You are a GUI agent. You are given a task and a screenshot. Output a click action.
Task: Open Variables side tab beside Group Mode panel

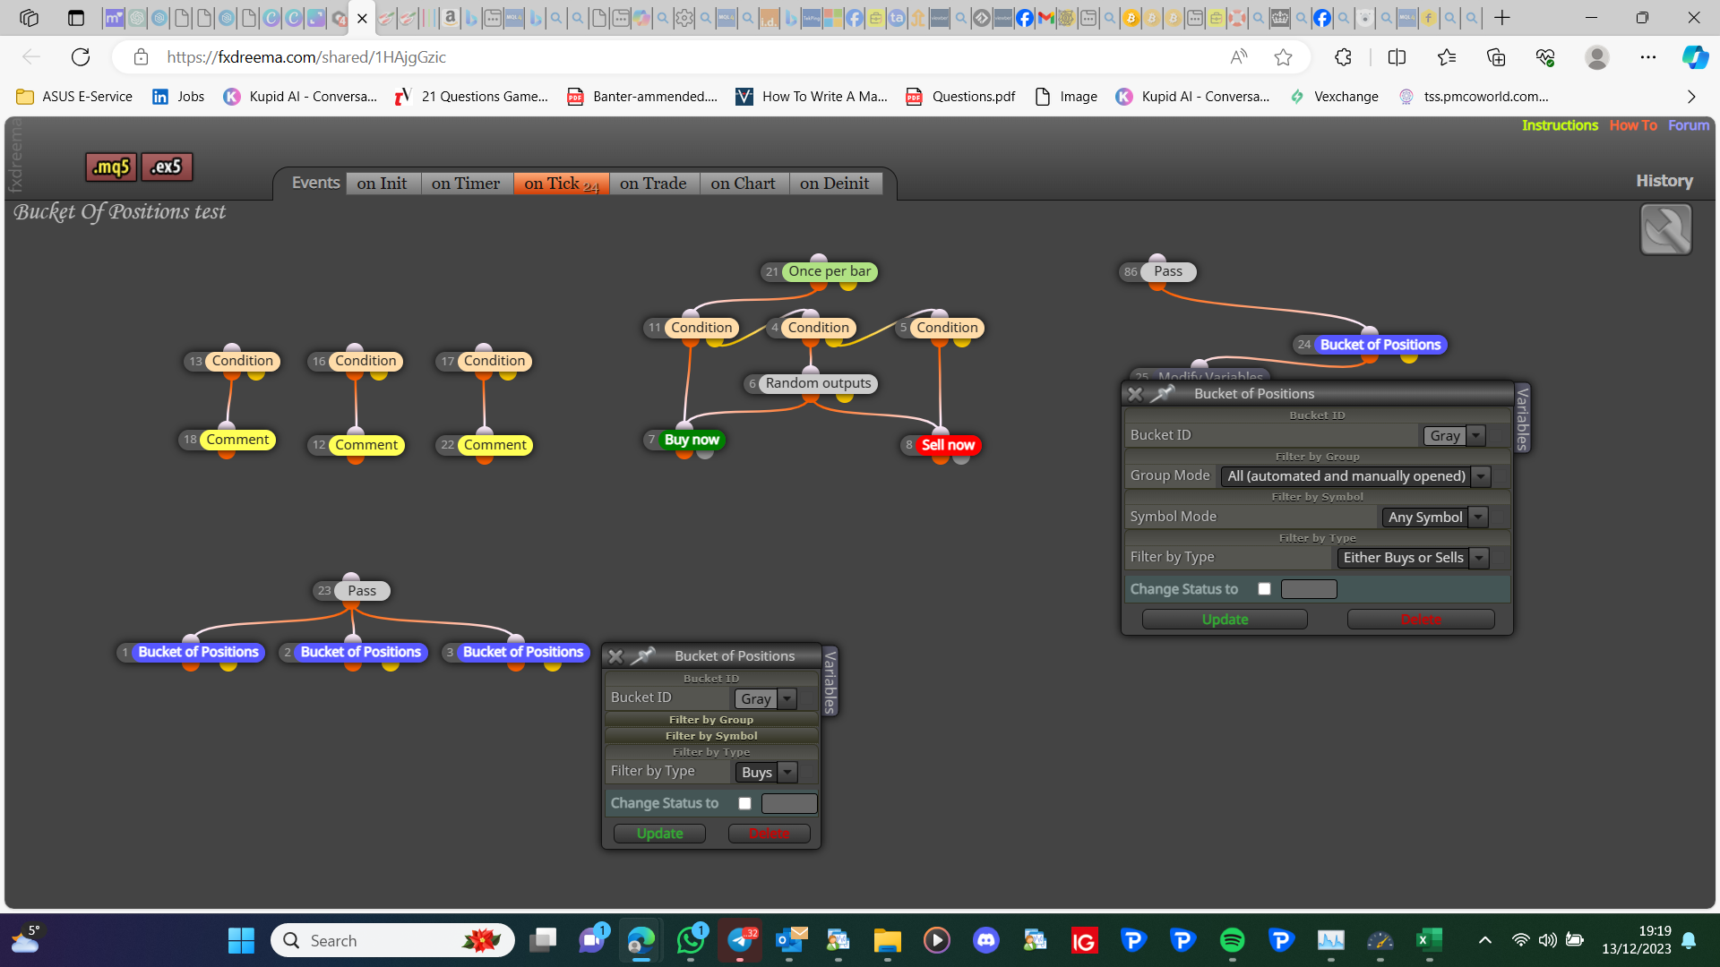(x=1522, y=417)
